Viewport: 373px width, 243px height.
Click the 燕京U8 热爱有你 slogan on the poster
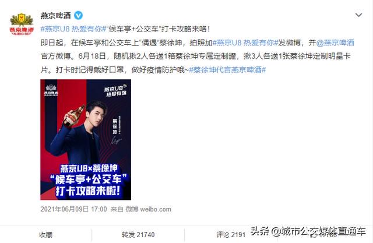[115, 90]
